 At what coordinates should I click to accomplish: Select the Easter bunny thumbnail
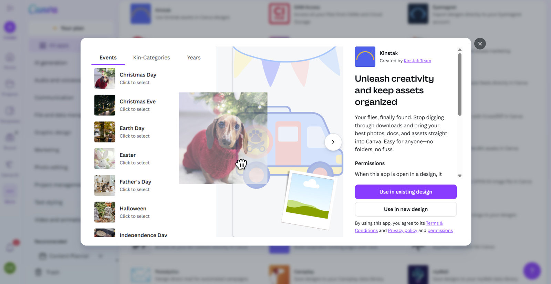[x=105, y=159]
